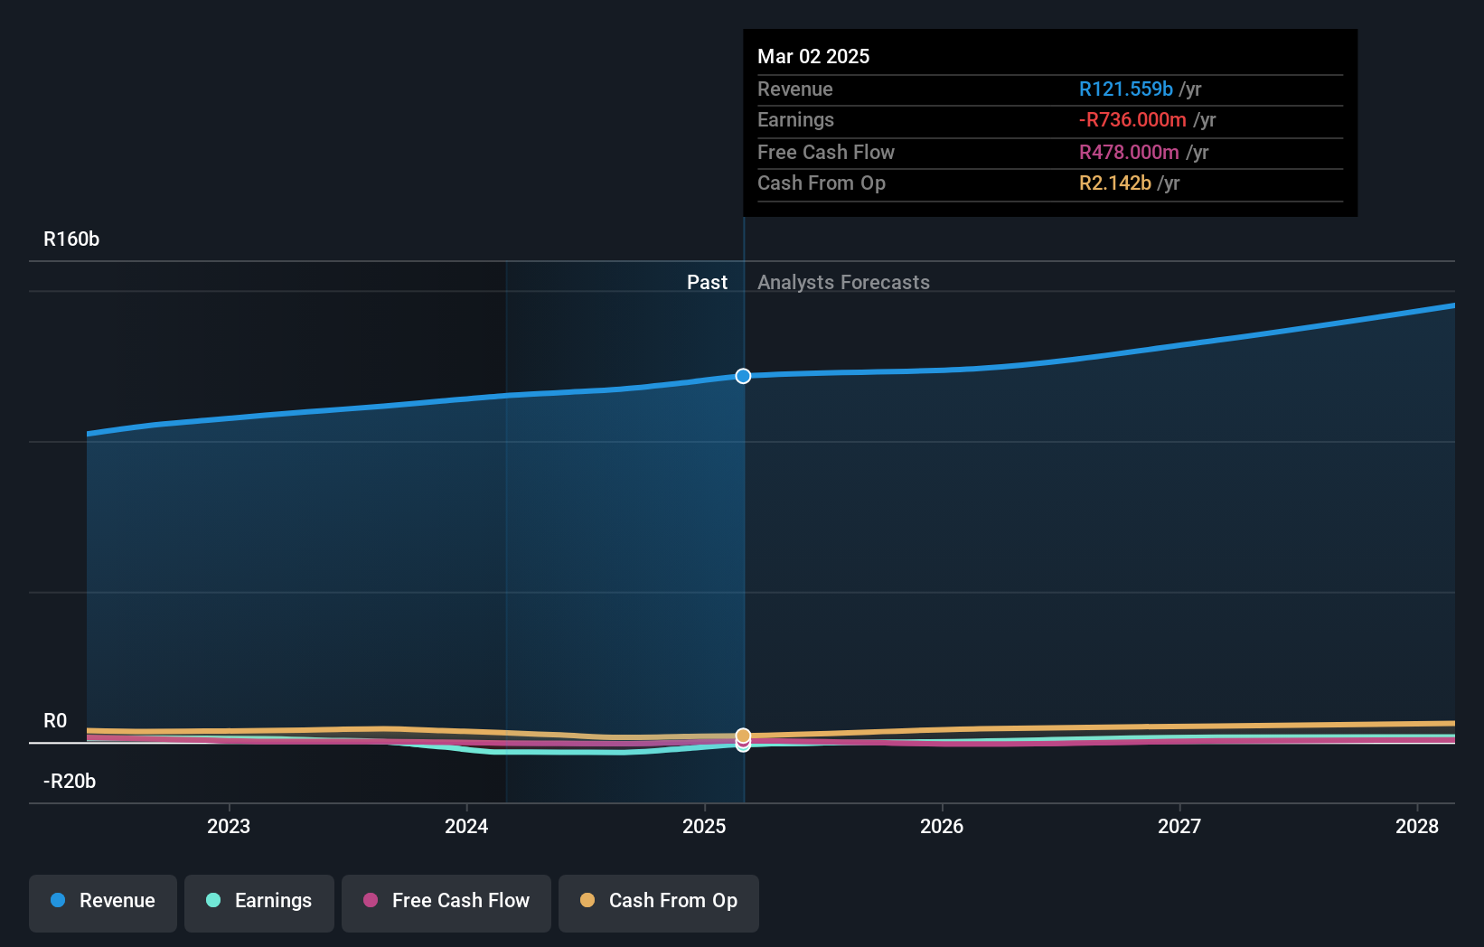Click the Mar 02 2025 tooltip date
This screenshot has width=1484, height=947.
(x=813, y=56)
